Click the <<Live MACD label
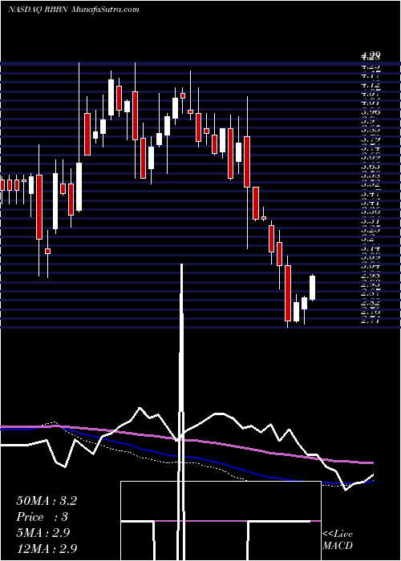 (338, 540)
